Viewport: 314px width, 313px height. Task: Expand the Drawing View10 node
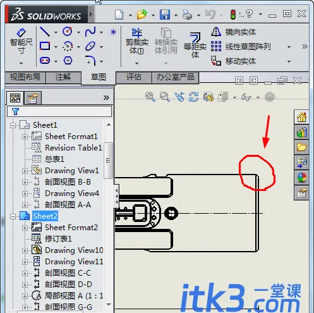pos(25,250)
